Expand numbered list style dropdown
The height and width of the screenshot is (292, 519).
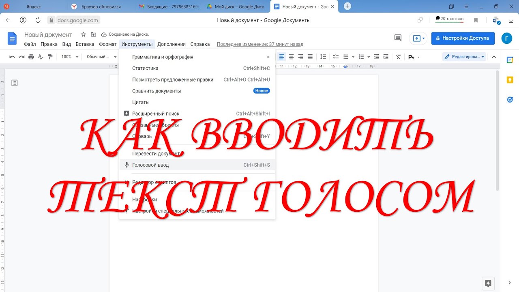coord(369,57)
